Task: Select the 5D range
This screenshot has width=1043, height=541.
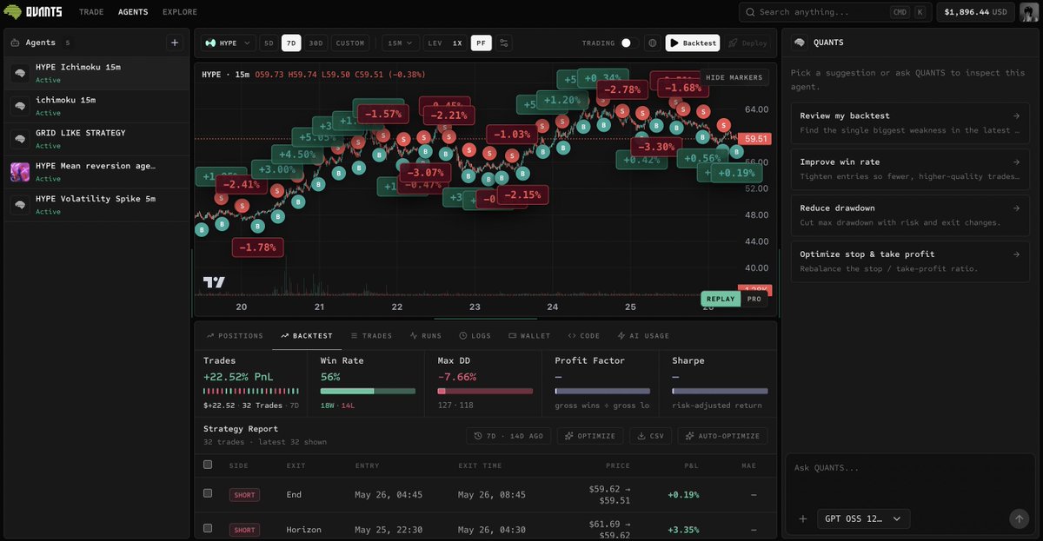Action: pos(269,43)
